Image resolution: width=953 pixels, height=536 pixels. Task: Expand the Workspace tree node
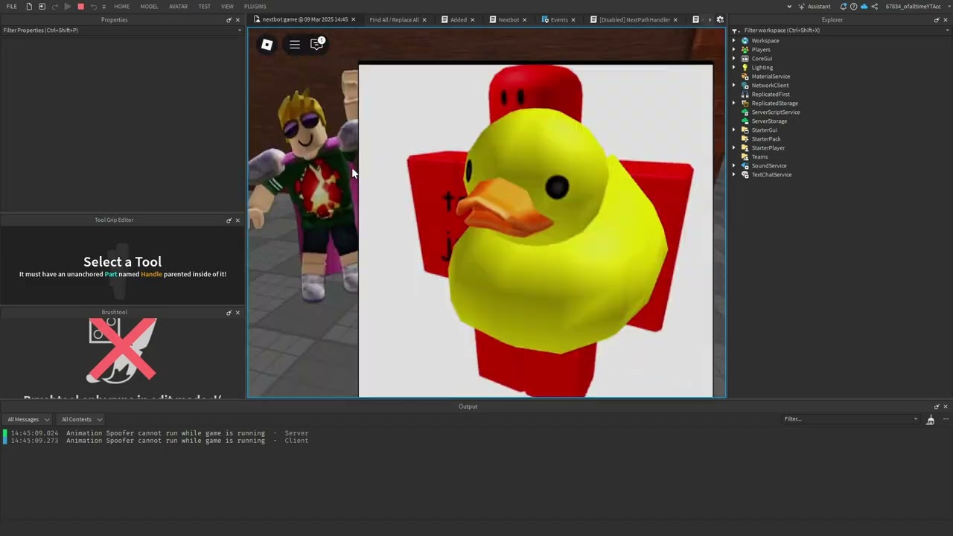click(x=734, y=41)
